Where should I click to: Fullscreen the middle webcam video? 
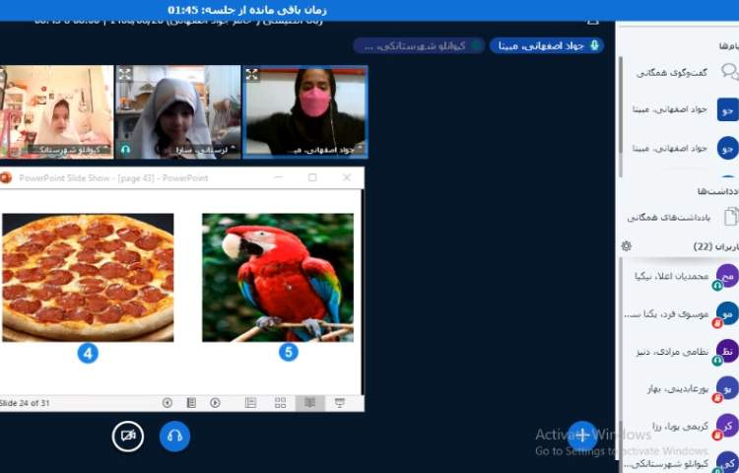pyautogui.click(x=125, y=74)
